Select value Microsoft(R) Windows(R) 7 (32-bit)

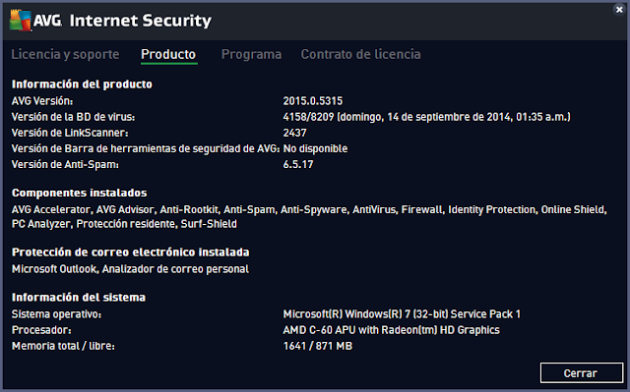402,314
